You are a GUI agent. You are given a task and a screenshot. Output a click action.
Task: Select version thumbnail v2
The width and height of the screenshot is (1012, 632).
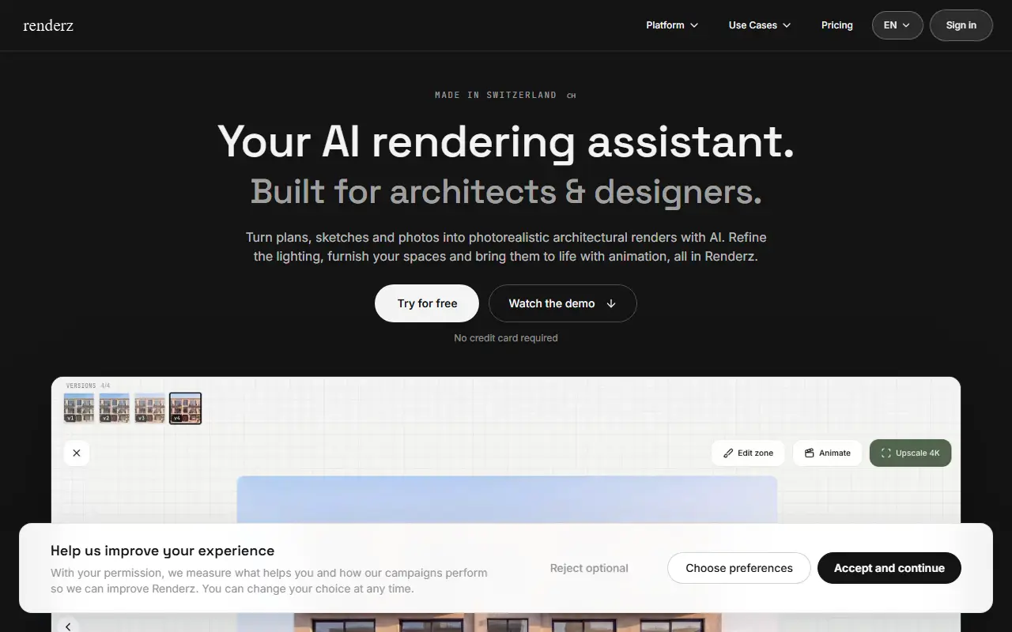pyautogui.click(x=114, y=408)
